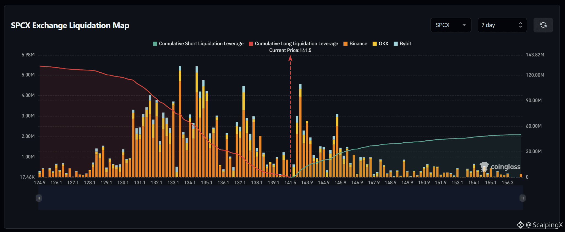
Task: Click the refresh chart icon button
Action: point(543,25)
